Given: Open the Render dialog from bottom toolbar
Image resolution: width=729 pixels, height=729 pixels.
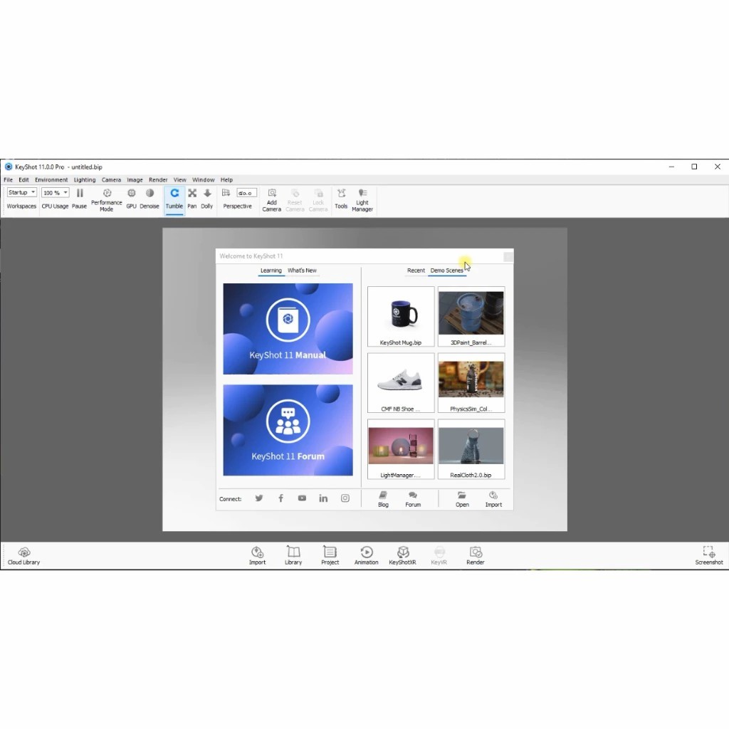Looking at the screenshot, I should 475,556.
